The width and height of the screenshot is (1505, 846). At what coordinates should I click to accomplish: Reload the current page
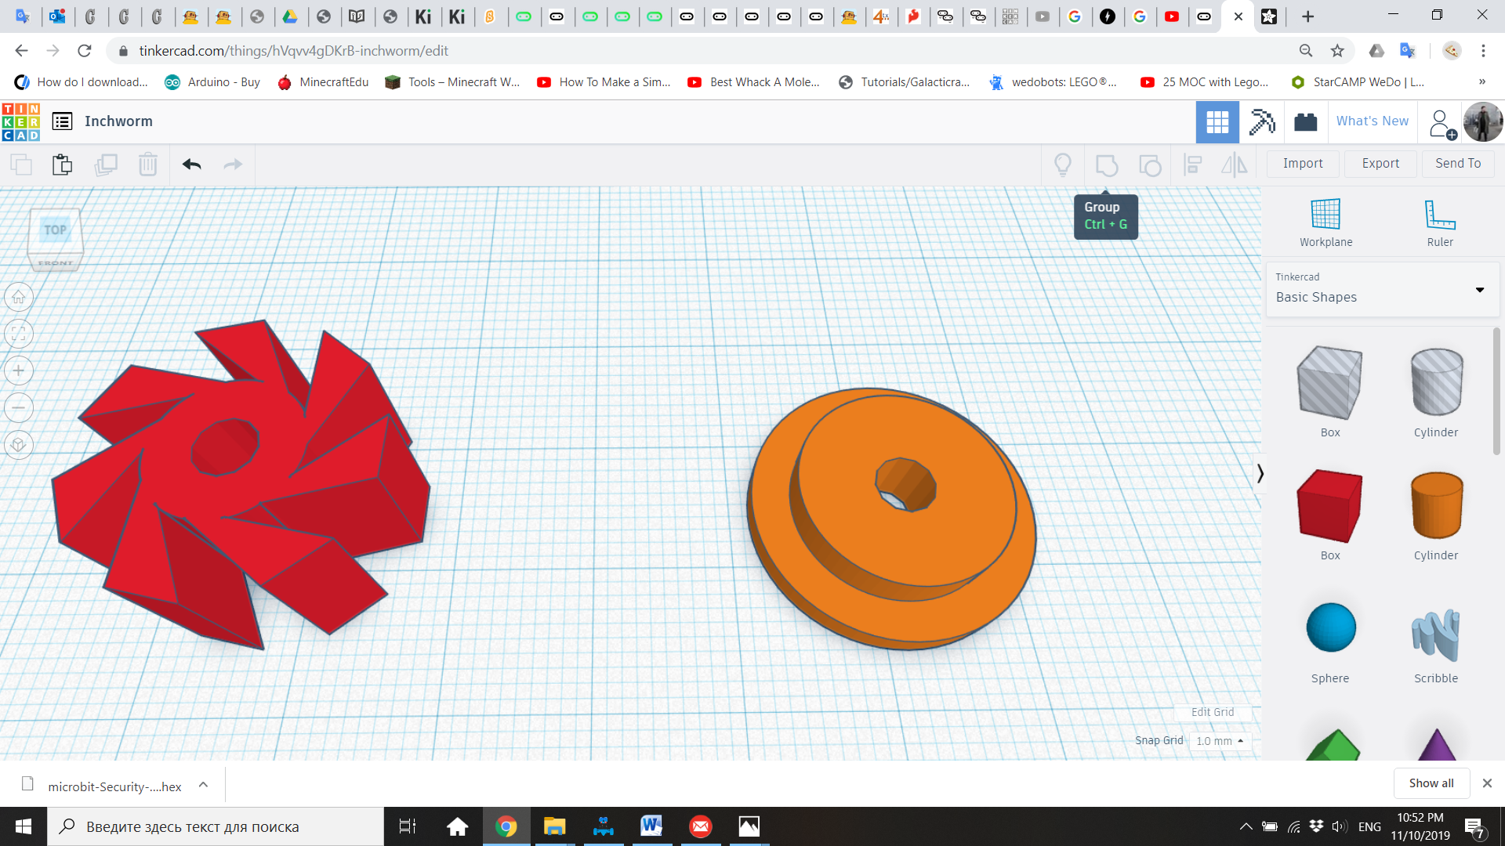coord(85,51)
